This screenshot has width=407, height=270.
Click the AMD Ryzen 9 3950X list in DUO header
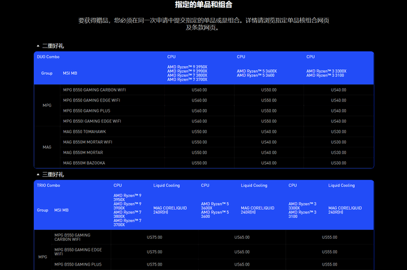(x=187, y=73)
